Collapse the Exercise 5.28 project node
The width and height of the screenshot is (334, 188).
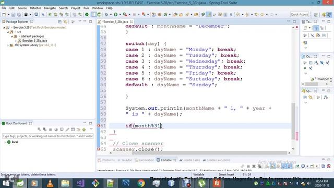[x=4, y=28]
